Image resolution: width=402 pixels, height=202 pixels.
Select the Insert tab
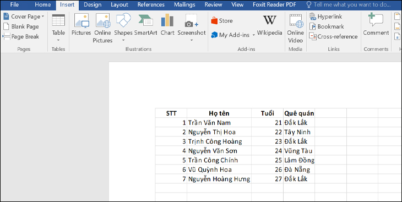[x=67, y=4]
